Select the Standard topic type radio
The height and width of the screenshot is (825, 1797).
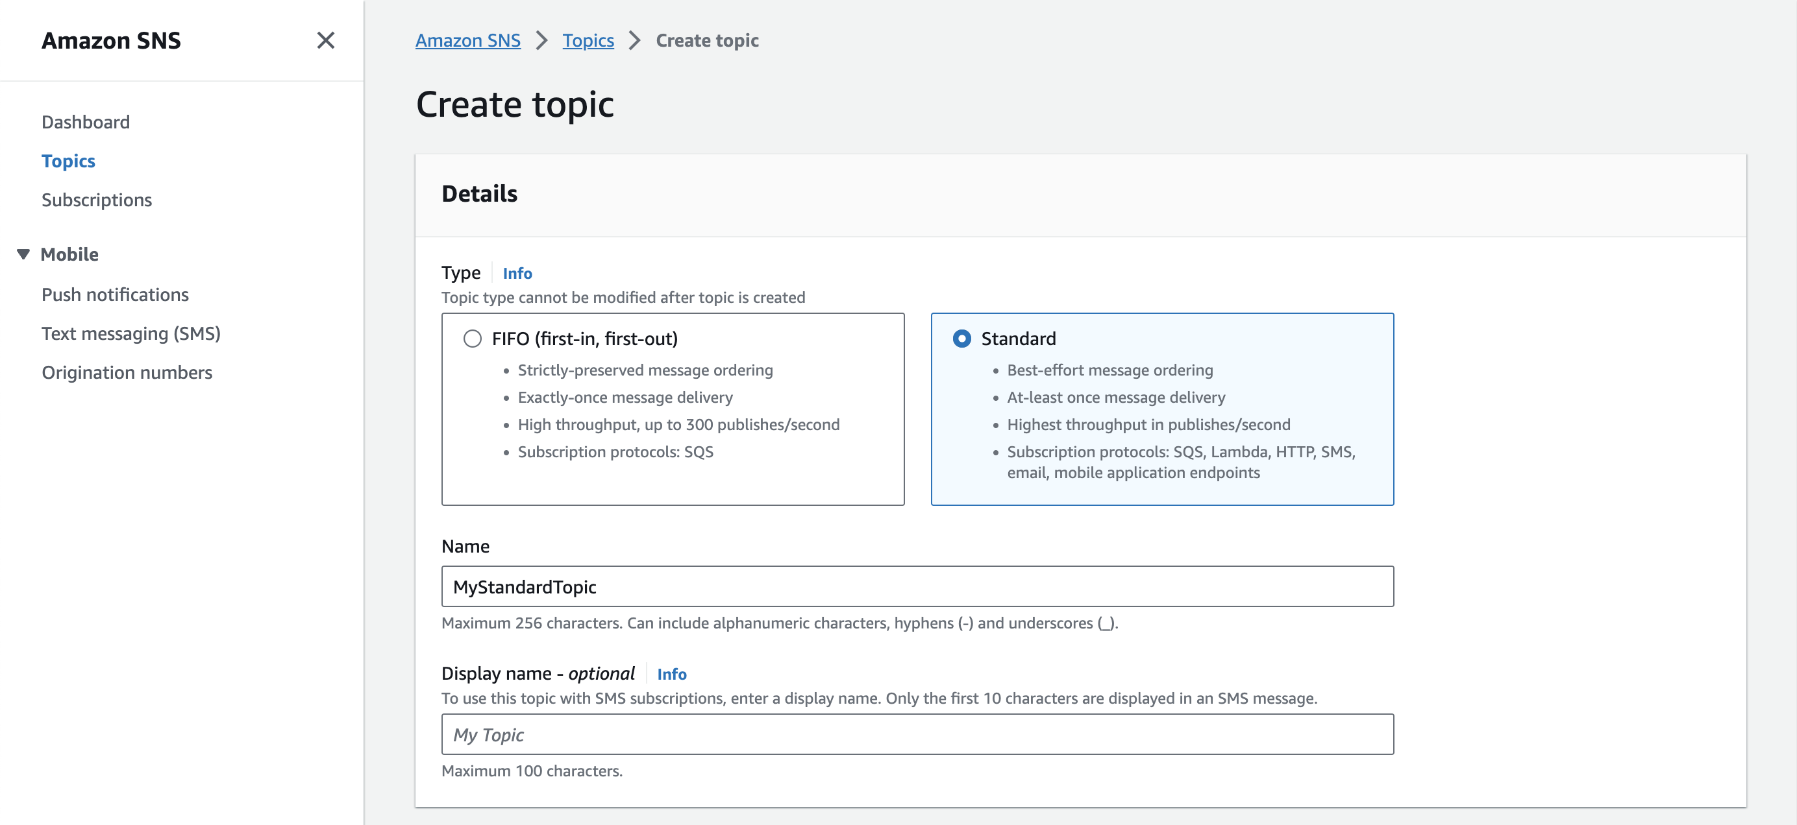[961, 339]
